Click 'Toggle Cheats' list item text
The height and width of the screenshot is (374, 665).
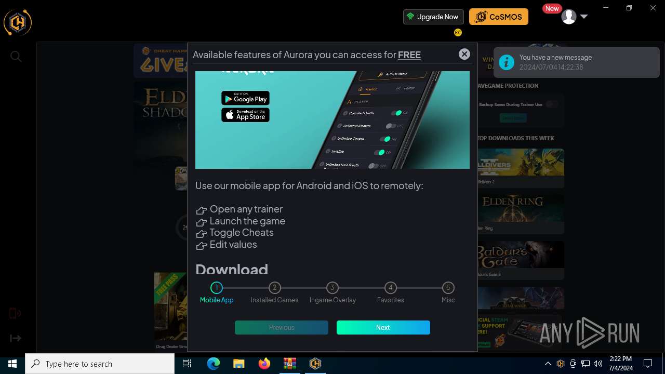[x=242, y=232]
